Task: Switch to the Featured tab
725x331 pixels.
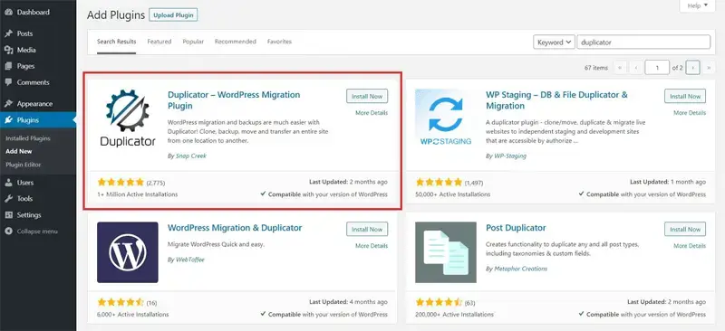Action: tap(159, 42)
